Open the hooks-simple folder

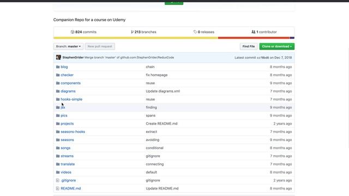tap(71, 99)
